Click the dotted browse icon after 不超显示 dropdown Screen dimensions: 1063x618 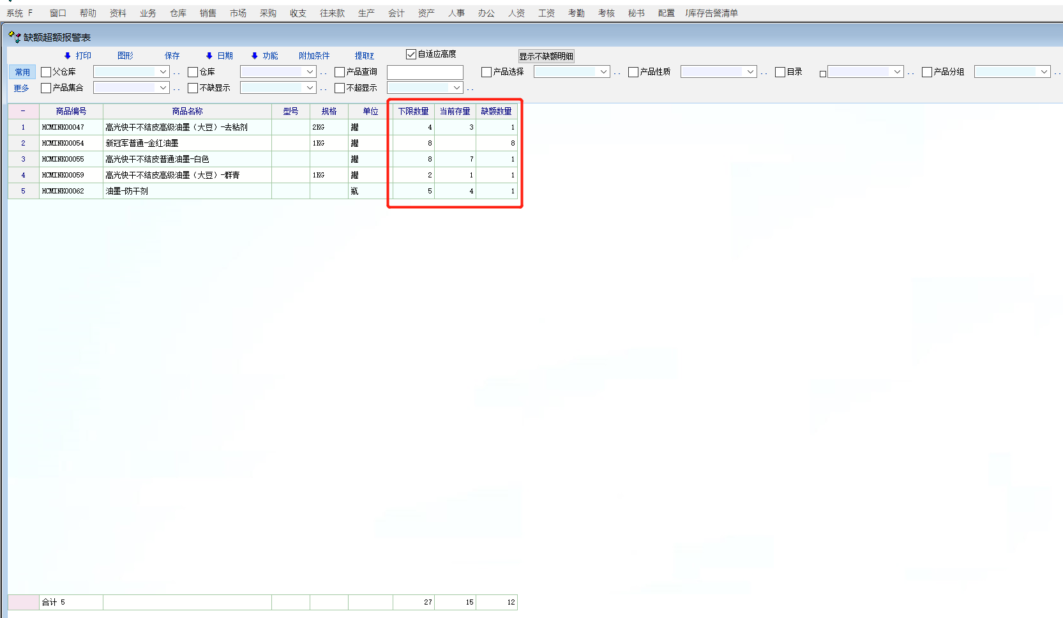pos(471,89)
